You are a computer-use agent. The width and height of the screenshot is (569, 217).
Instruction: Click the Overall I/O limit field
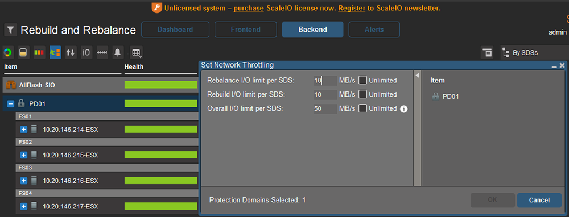tap(325, 108)
